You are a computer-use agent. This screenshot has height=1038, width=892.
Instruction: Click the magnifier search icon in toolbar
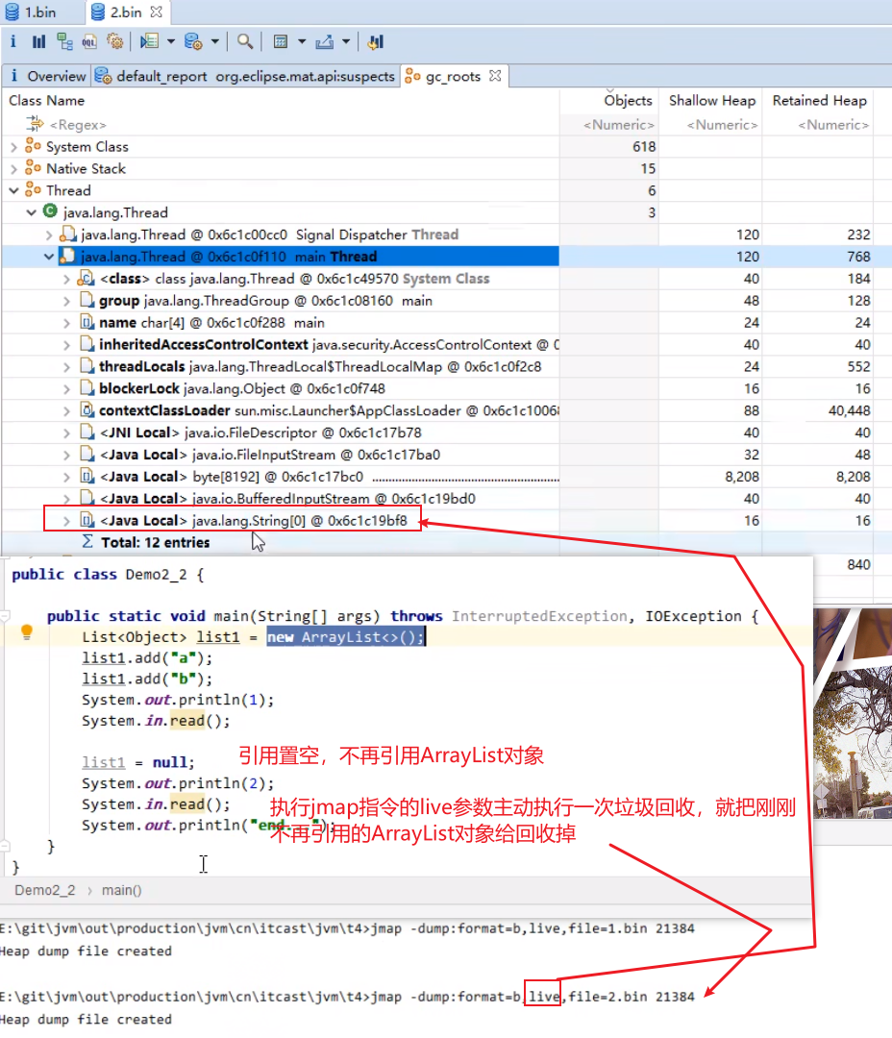(245, 41)
